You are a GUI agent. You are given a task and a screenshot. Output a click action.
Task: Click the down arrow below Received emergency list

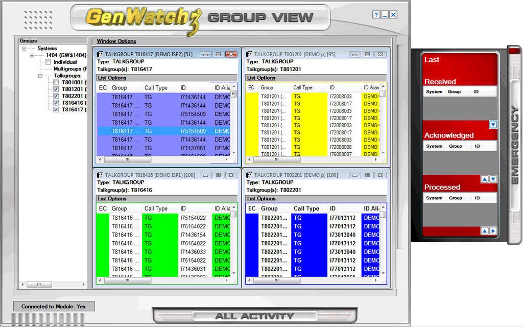[x=492, y=124]
